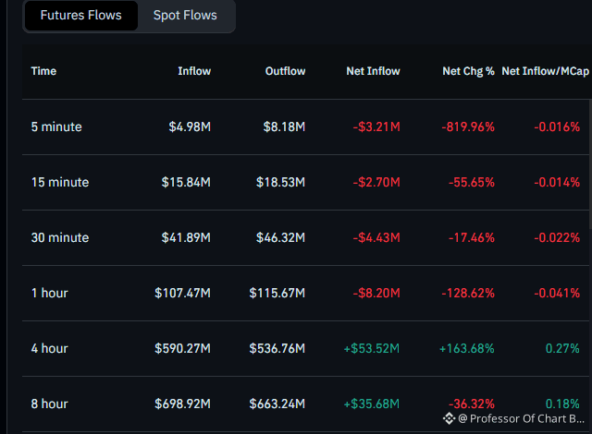592x434 pixels.
Task: Select the 5 minute row
Action: pyautogui.click(x=305, y=127)
